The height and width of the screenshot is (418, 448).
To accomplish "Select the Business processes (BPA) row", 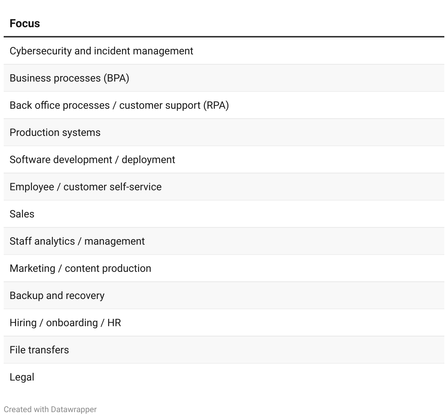I will (x=69, y=78).
